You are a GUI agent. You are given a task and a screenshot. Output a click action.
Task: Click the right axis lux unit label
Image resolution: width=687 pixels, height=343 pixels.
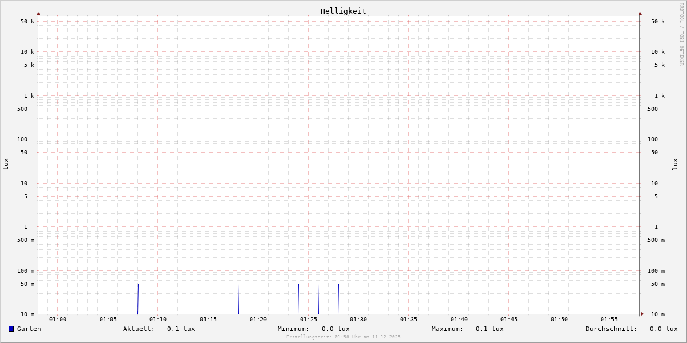point(675,164)
